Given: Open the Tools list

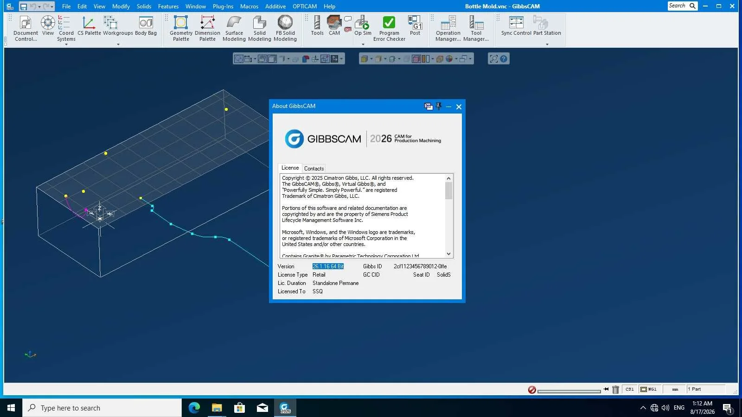Looking at the screenshot, I should [317, 25].
